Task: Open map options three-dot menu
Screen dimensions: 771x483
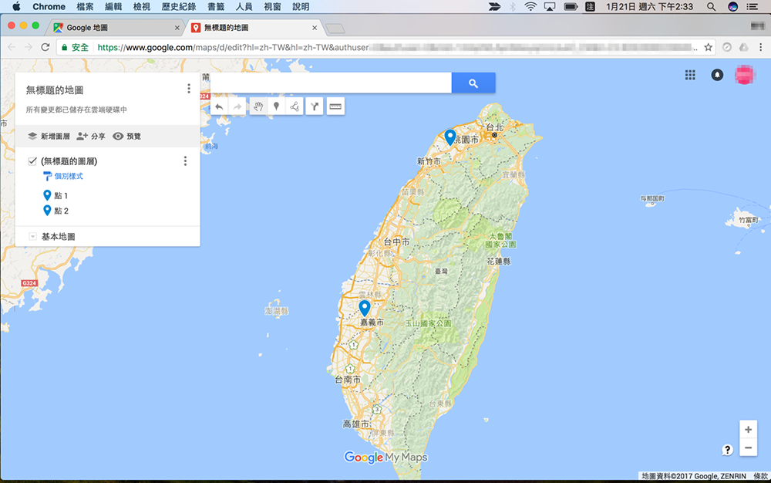Action: pos(189,89)
